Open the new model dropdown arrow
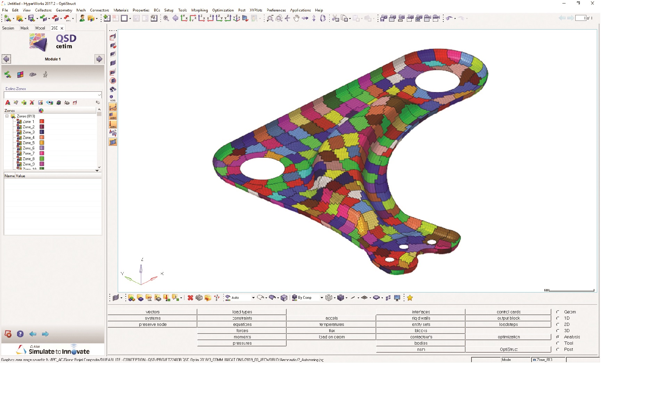Image resolution: width=667 pixels, height=403 pixels. coord(14,18)
